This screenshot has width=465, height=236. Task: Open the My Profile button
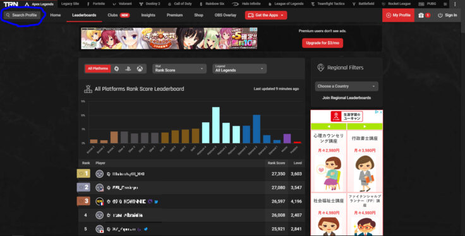[398, 15]
